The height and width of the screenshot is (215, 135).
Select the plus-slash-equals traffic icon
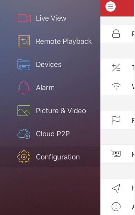click(116, 67)
